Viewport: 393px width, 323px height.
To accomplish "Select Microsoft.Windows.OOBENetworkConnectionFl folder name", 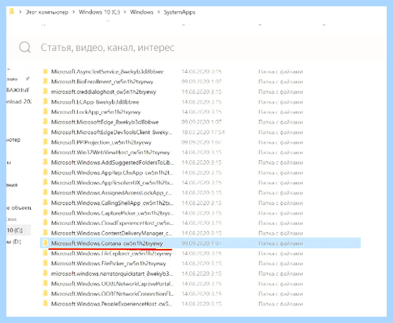I will [x=112, y=294].
